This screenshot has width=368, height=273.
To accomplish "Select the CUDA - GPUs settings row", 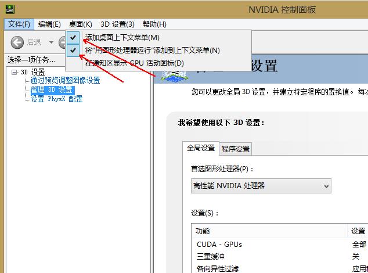I will click(219, 245).
